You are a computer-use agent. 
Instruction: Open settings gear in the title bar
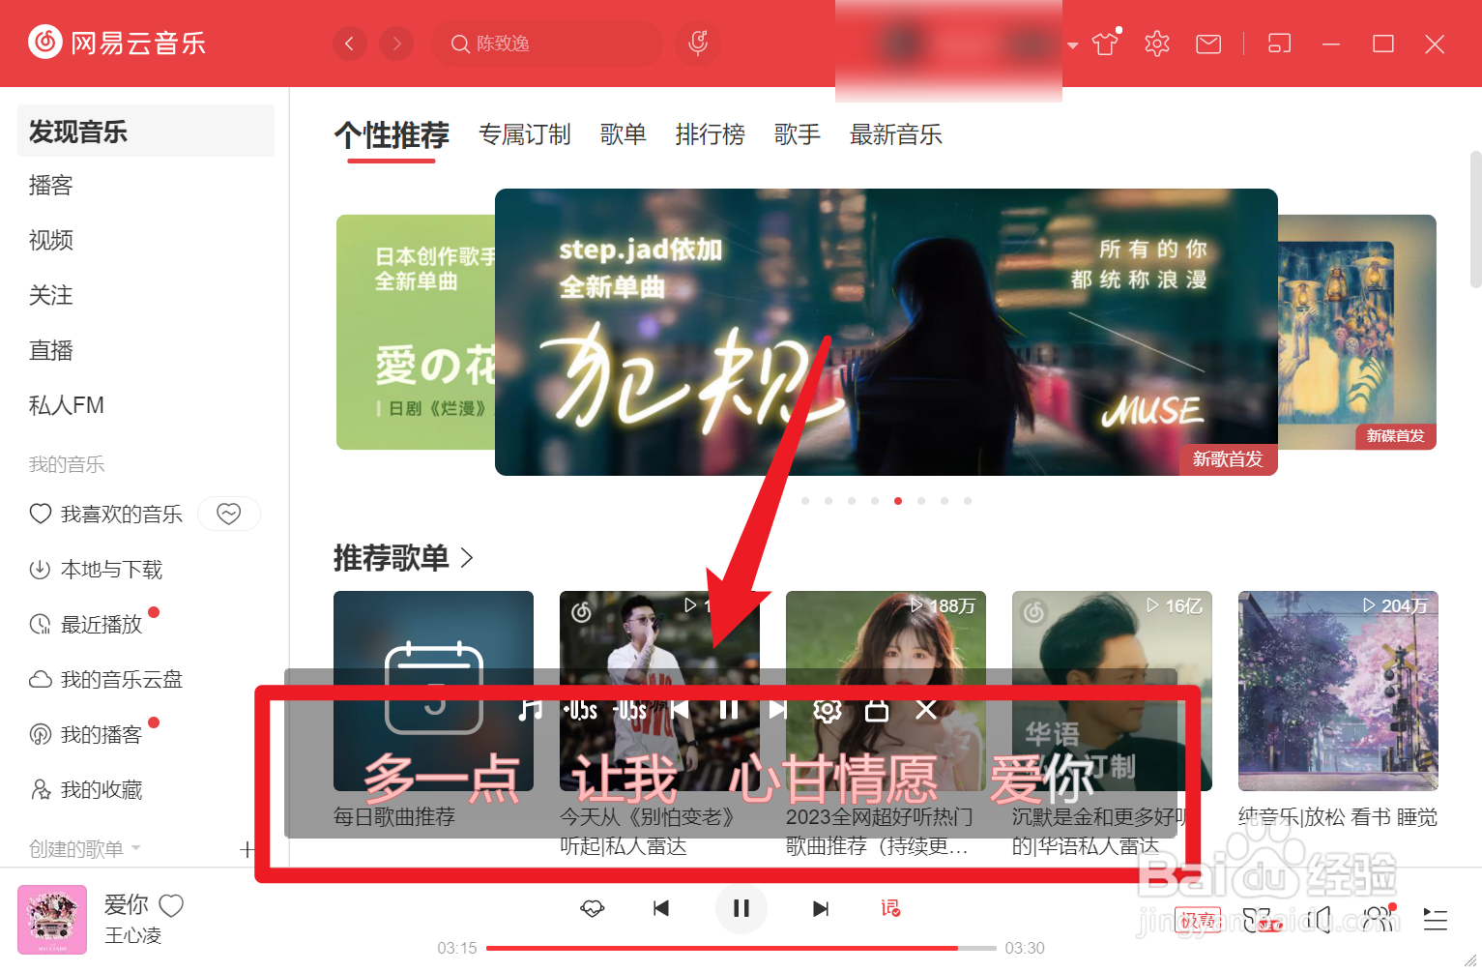pos(1157,44)
